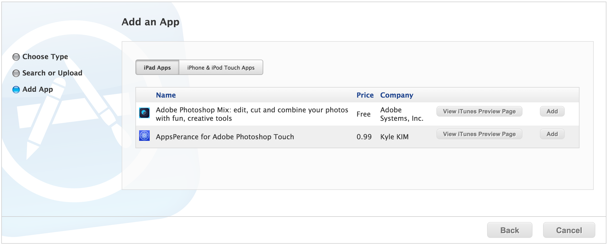View iTunes Preview Page for Photoshop Mix
608x245 pixels.
(479, 111)
